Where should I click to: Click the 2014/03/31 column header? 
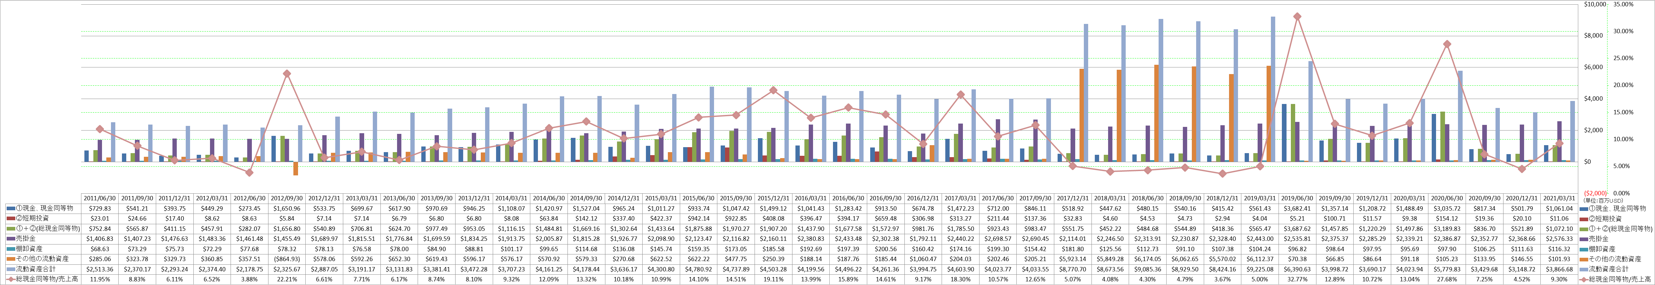[x=511, y=198]
